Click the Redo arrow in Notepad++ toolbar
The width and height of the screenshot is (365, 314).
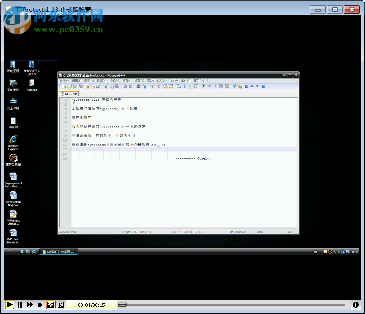(x=131, y=86)
